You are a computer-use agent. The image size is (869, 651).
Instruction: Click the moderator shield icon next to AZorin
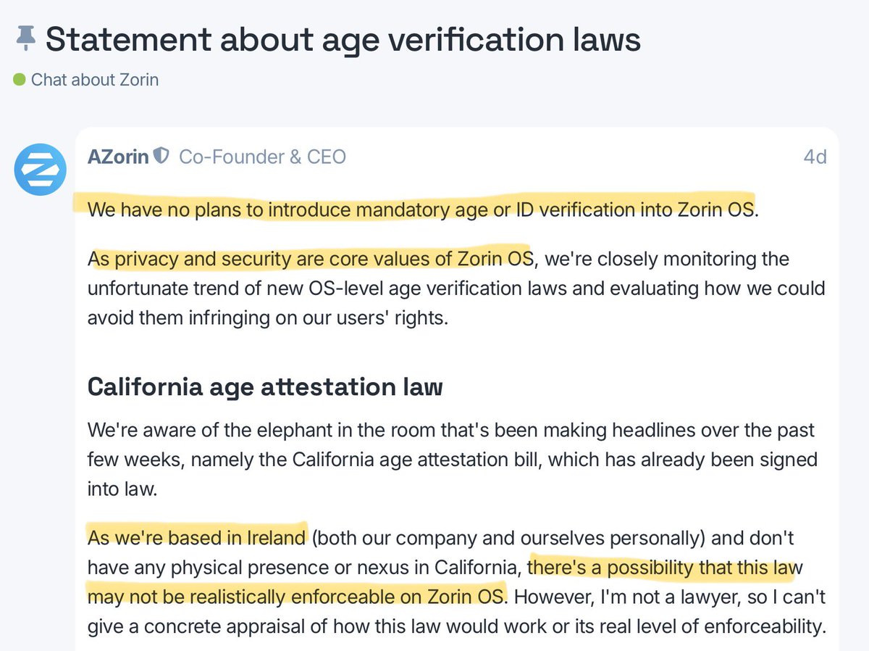(x=161, y=156)
